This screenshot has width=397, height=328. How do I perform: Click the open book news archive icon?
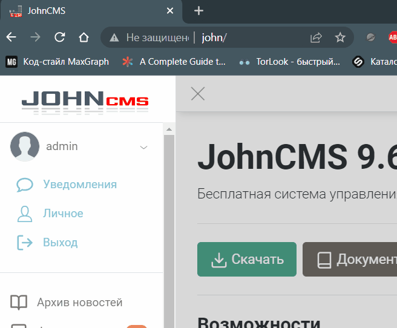click(19, 302)
